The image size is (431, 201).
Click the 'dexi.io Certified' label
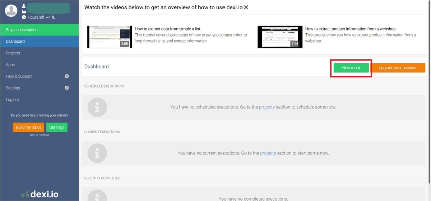pyautogui.click(x=40, y=135)
